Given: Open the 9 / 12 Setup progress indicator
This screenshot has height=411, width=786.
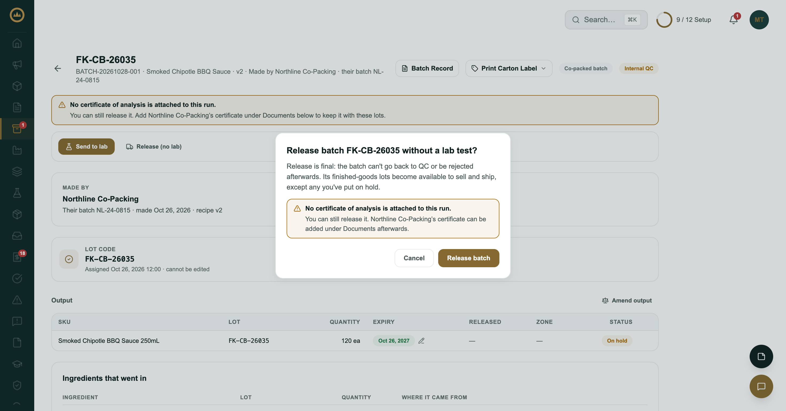Looking at the screenshot, I should [684, 20].
